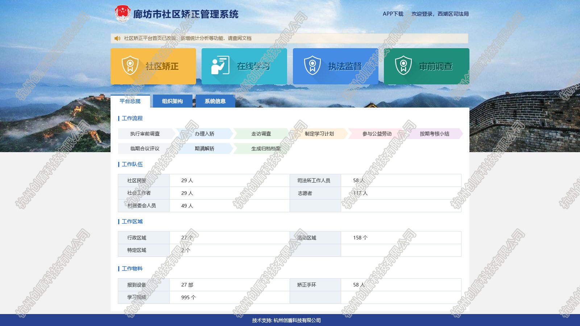The width and height of the screenshot is (580, 326).
Task: Click the 西湖区司法局 welcome user text
Action: point(453,14)
